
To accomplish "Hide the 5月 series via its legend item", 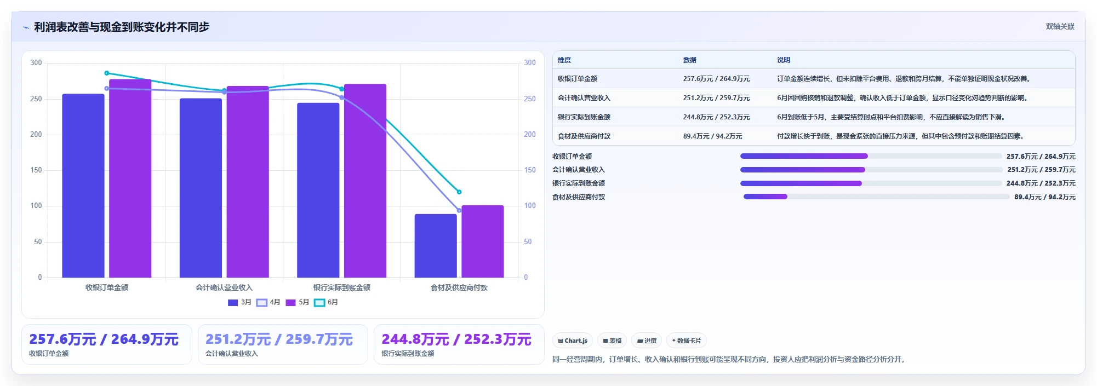I will (297, 302).
